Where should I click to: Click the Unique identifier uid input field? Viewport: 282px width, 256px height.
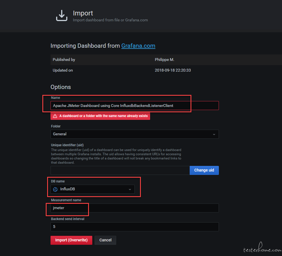point(120,170)
